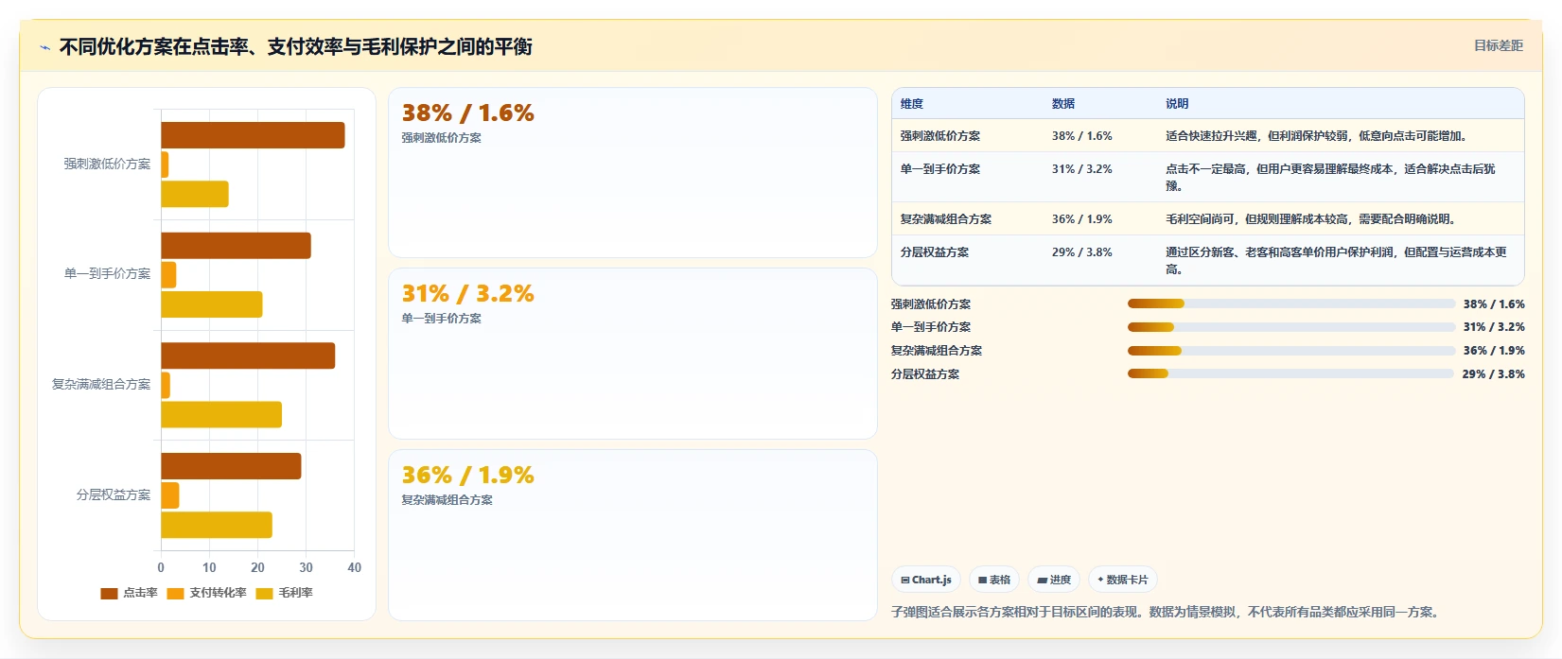Click the 维度 table column header
The height and width of the screenshot is (659, 1562).
coord(912,104)
